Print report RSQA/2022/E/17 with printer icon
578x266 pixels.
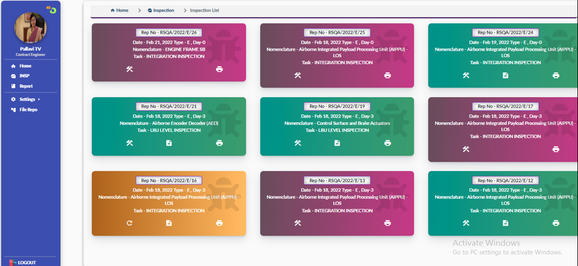555,149
